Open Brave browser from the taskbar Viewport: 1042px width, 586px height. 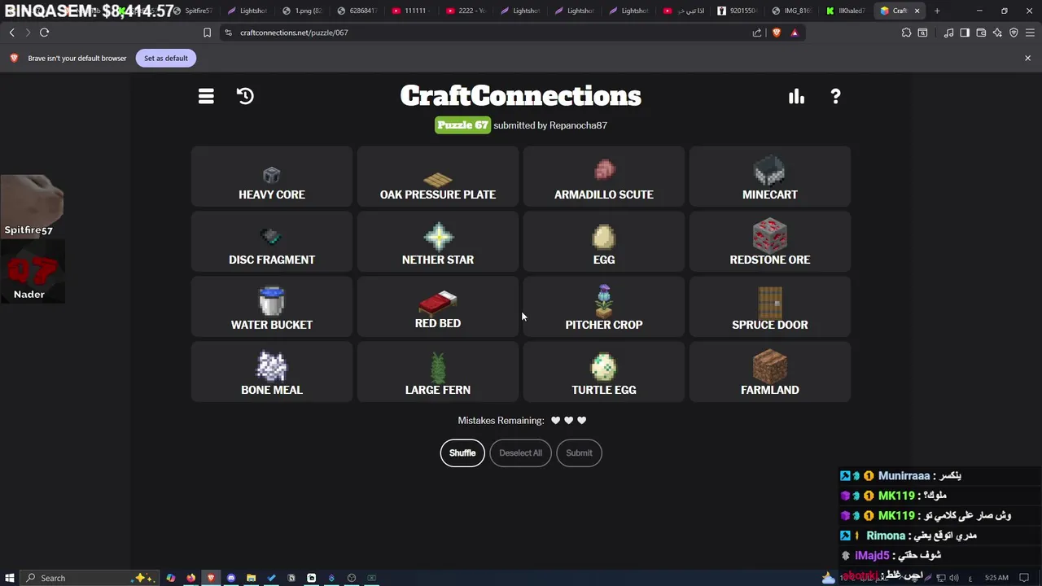[x=211, y=578]
